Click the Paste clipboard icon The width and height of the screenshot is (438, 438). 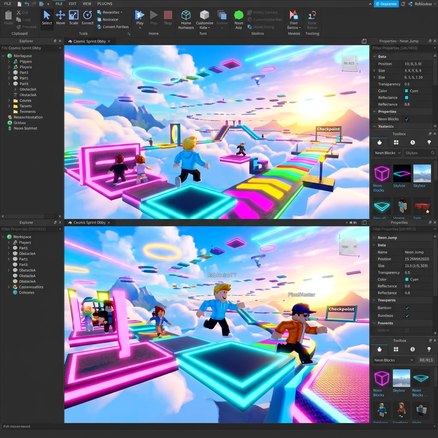click(x=9, y=18)
